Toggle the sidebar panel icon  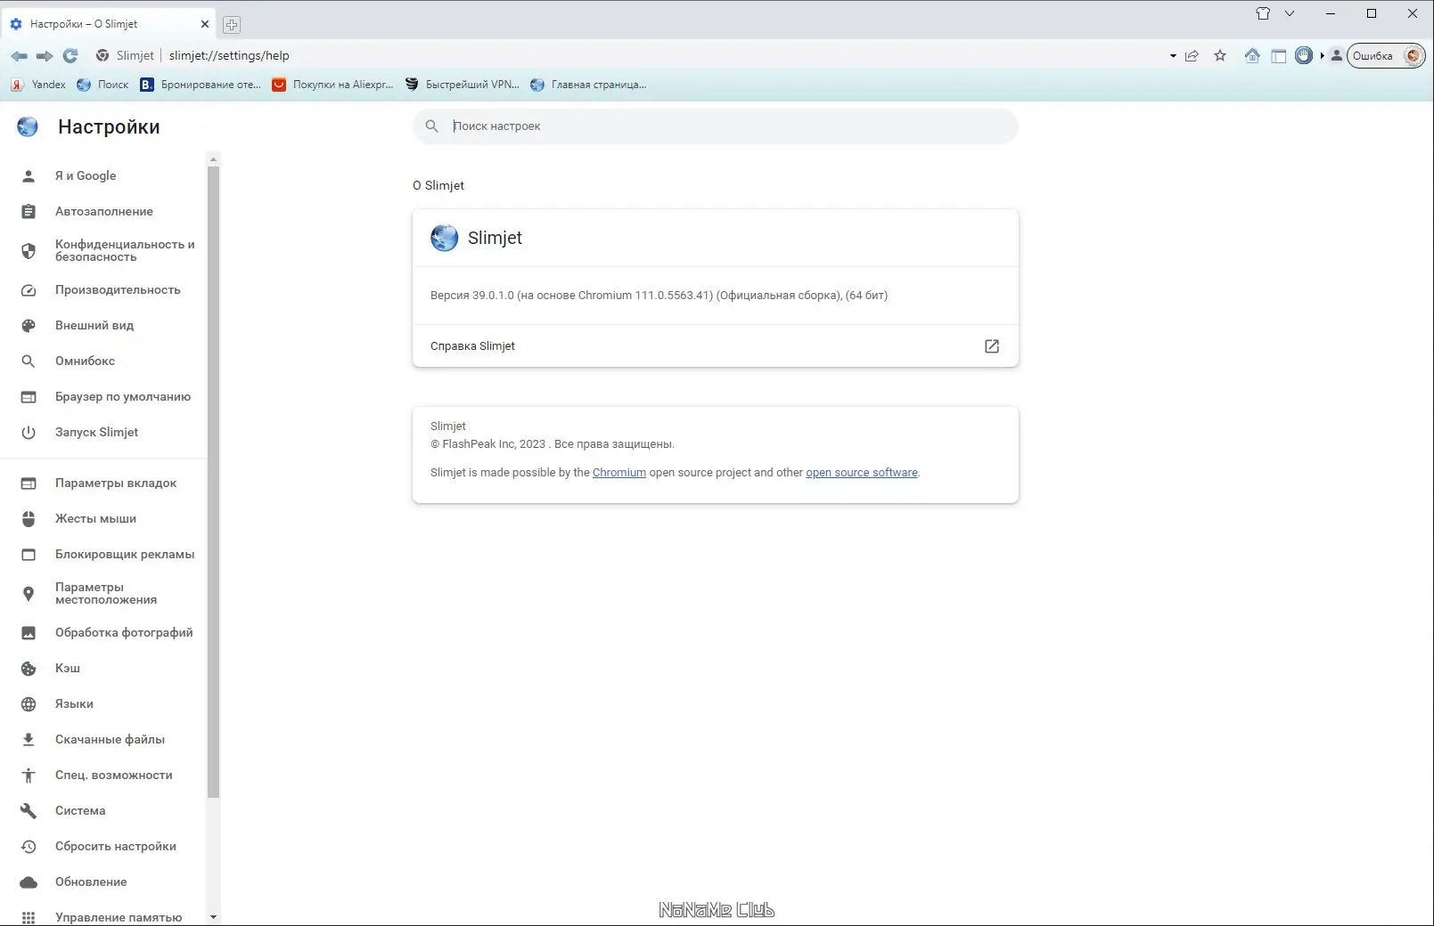point(1279,56)
